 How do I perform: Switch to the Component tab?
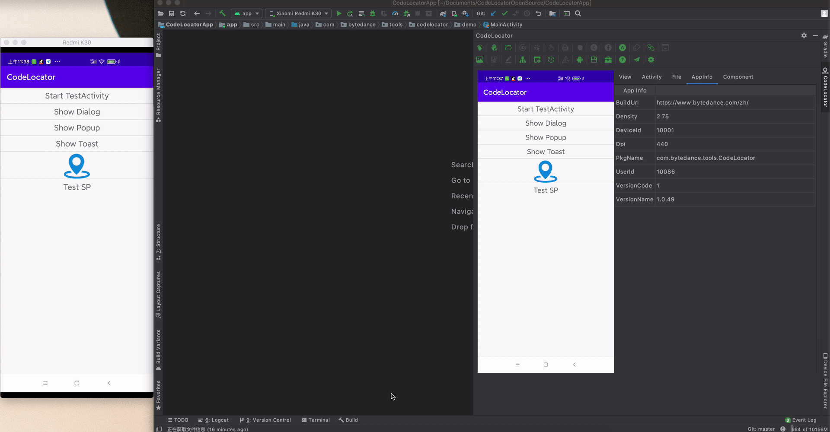point(738,77)
